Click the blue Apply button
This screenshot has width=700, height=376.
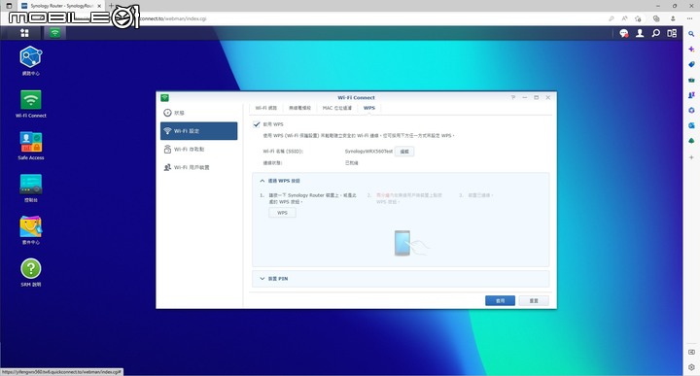click(x=500, y=300)
